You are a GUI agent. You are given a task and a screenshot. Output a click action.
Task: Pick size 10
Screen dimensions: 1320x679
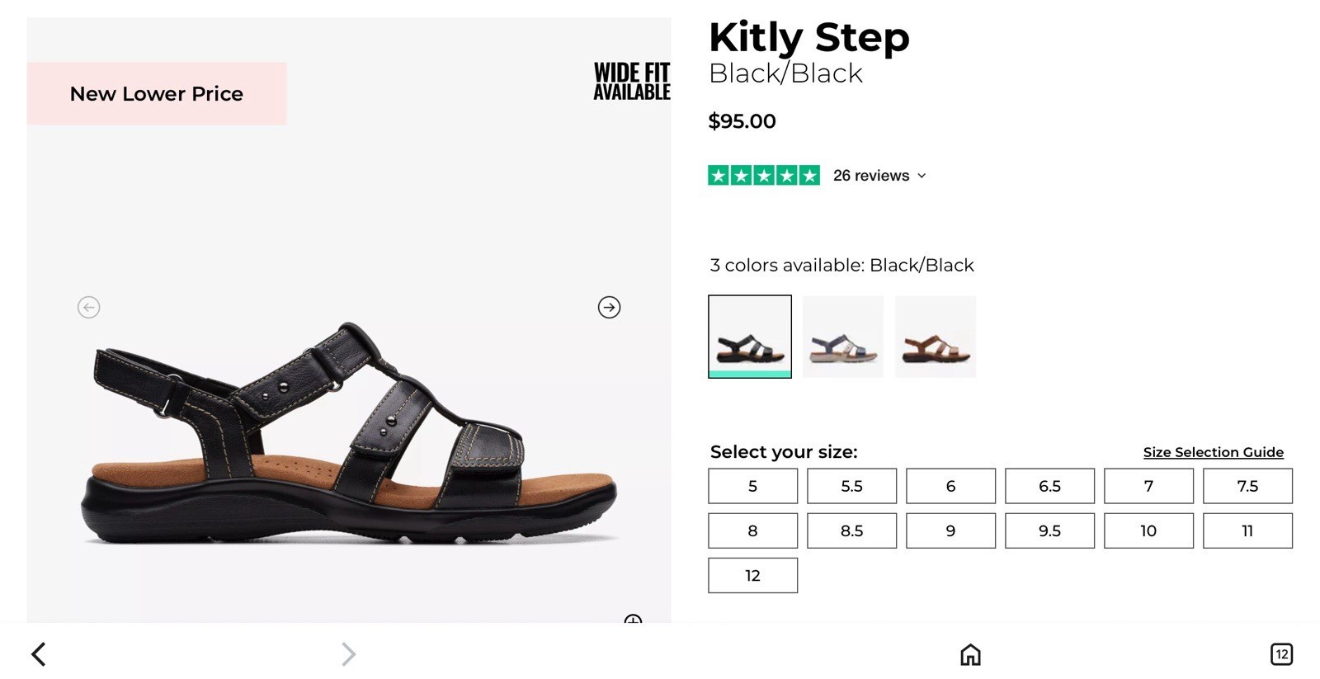(x=1148, y=530)
